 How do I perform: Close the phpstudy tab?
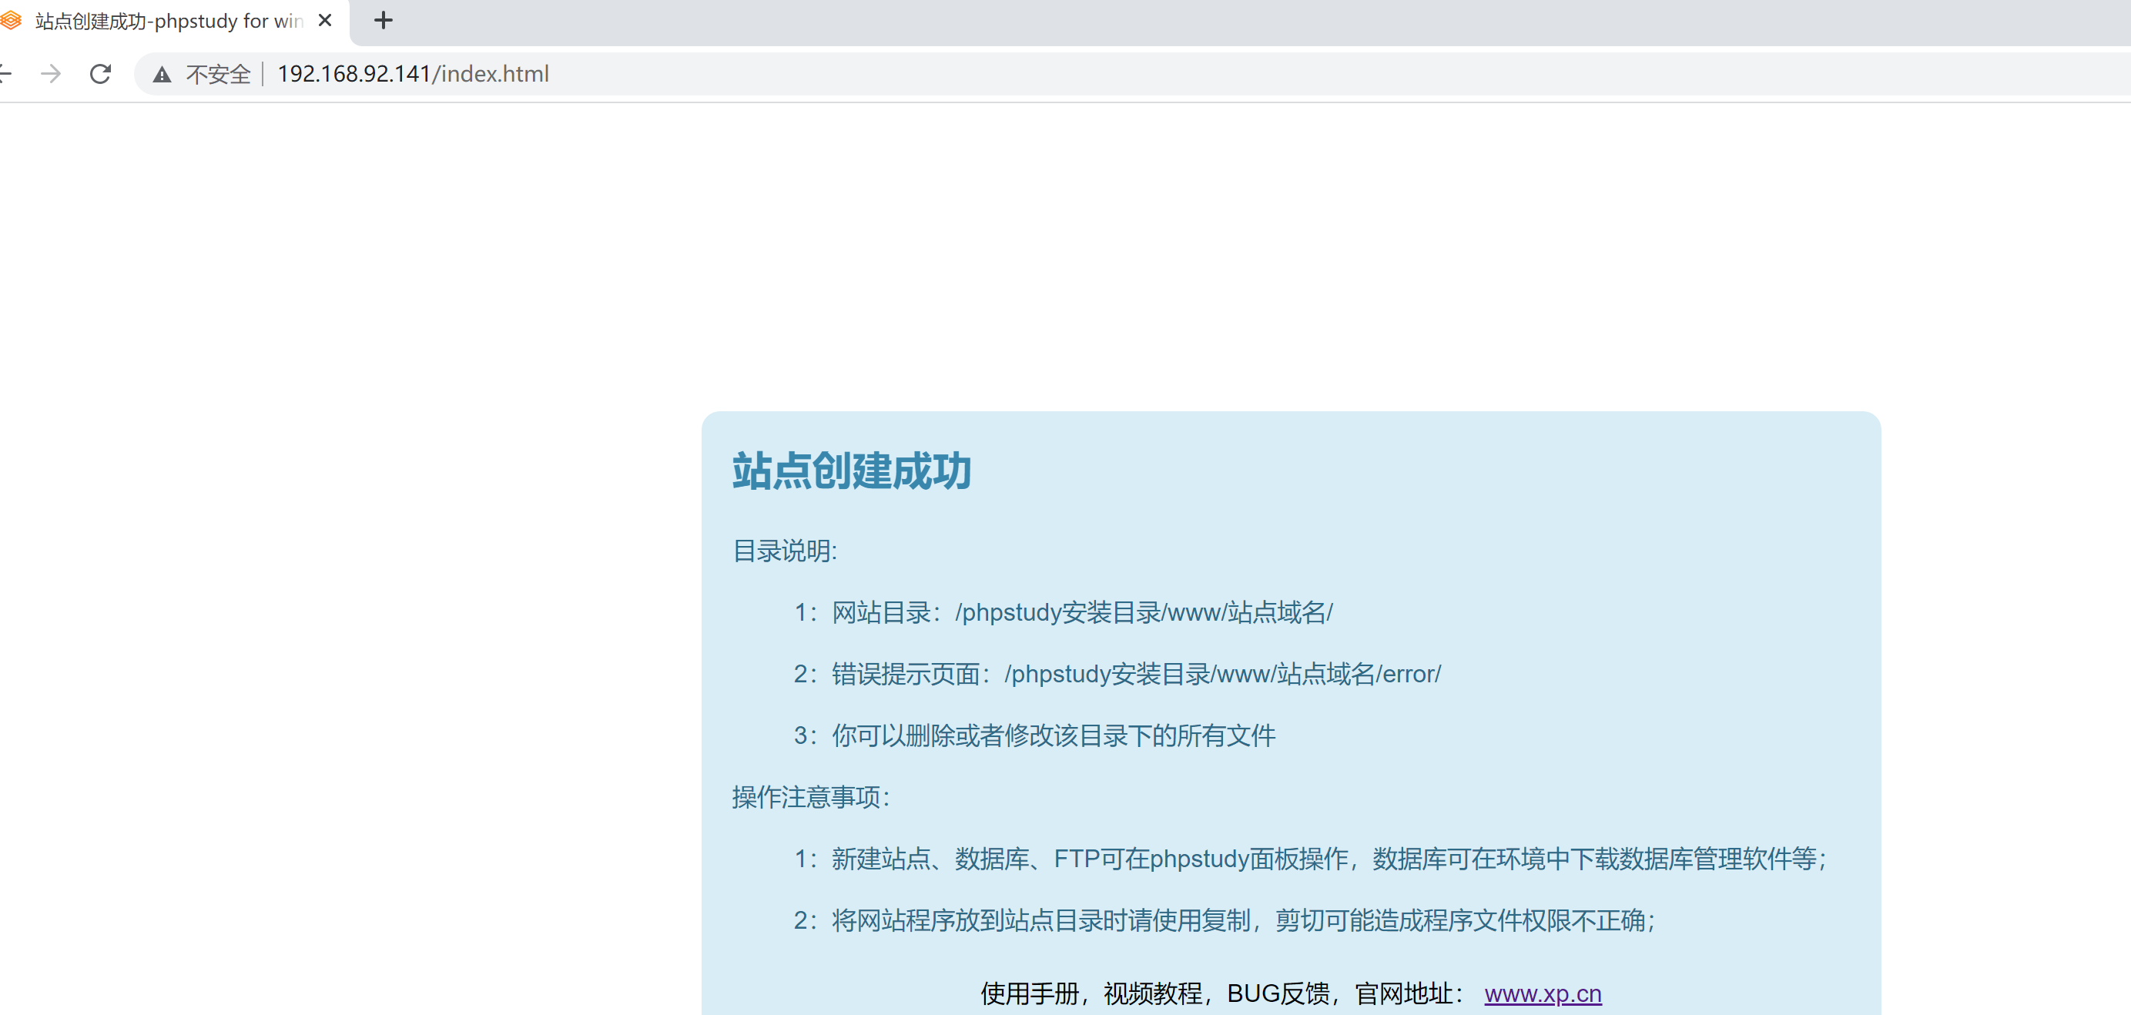click(x=325, y=21)
